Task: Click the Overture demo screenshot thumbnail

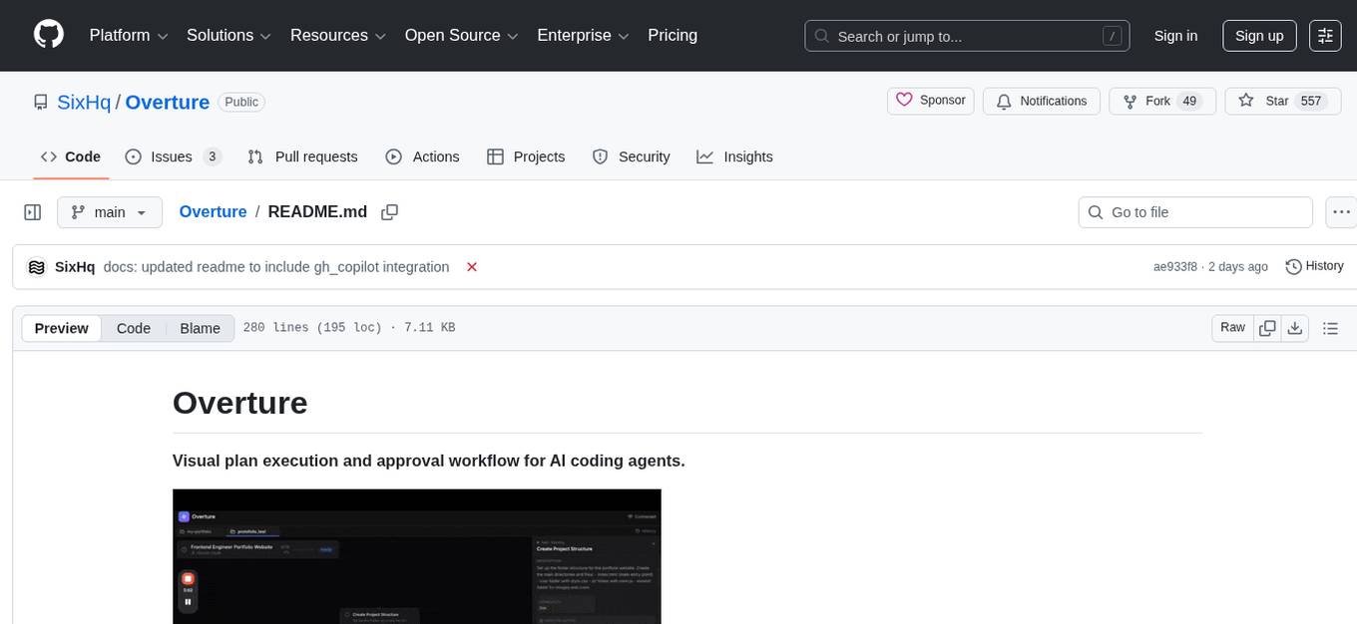Action: tap(417, 556)
